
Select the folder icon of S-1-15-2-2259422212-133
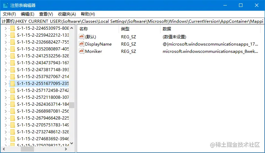click(13, 35)
